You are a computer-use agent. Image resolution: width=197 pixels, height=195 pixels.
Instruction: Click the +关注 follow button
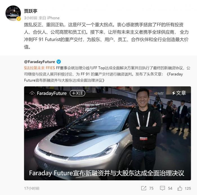pos(77,93)
